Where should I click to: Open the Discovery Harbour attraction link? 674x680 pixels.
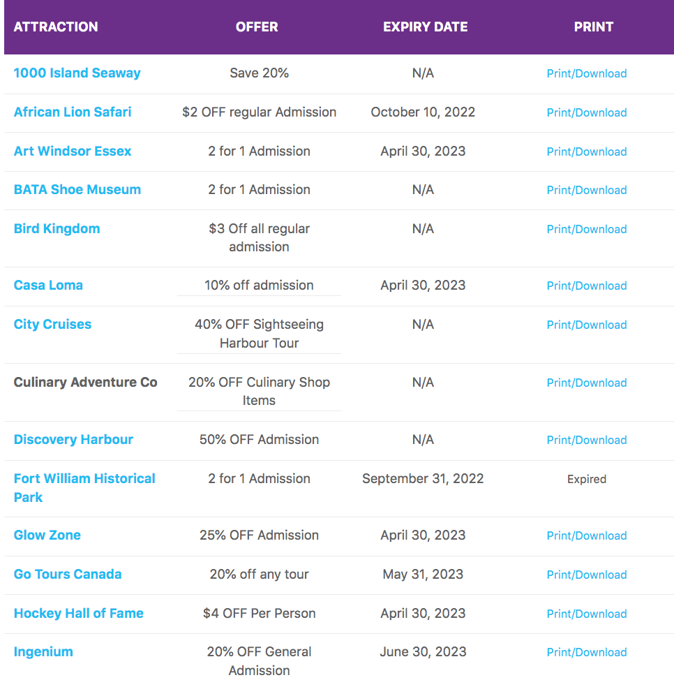point(73,439)
